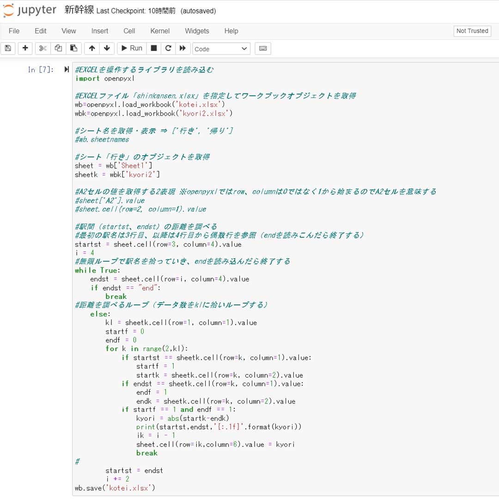Screen dimensions: 499x499
Task: Click the sheet = wb['Sheet1'] line
Action: point(114,166)
